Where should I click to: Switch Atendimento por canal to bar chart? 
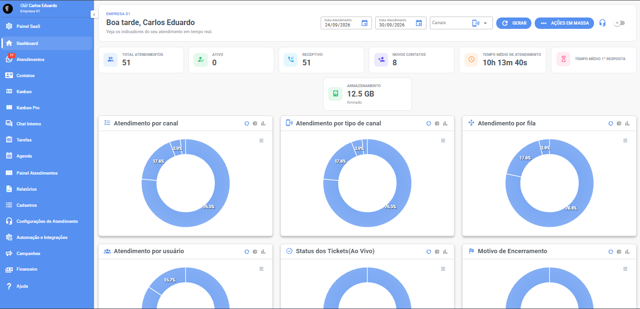[x=263, y=124]
